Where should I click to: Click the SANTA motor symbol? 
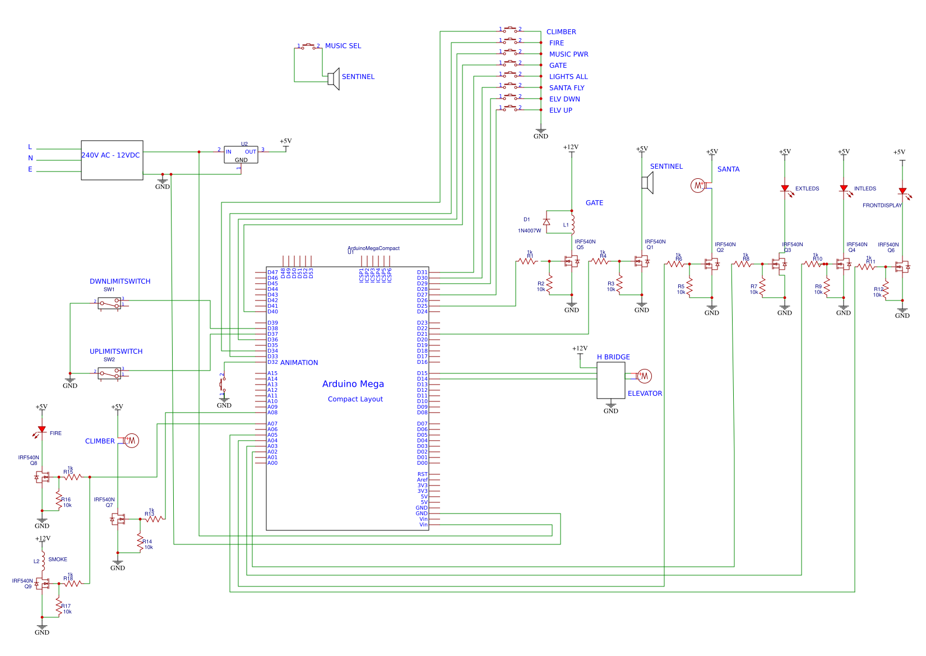pyautogui.click(x=697, y=185)
